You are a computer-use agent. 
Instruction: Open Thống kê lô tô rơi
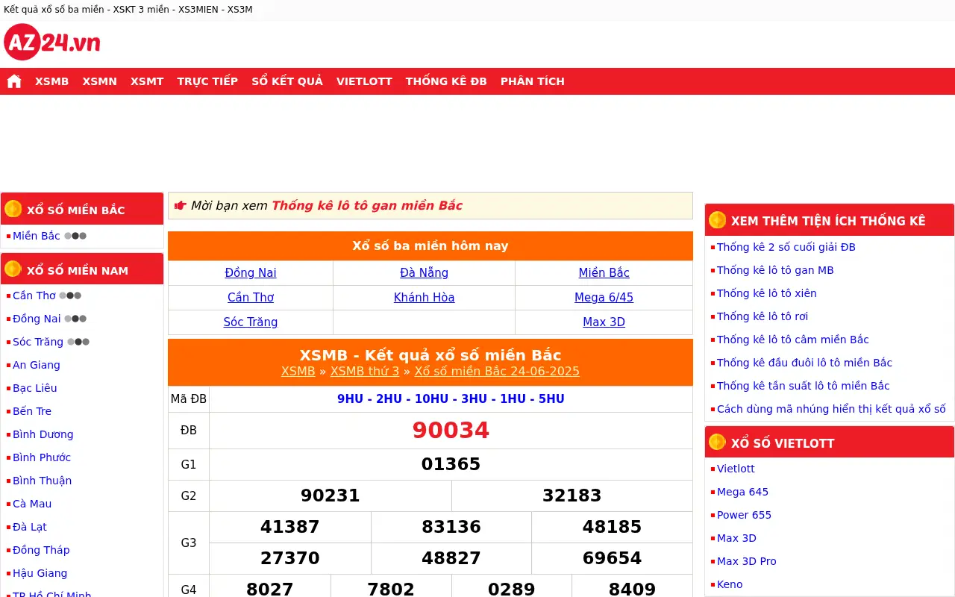click(x=763, y=316)
